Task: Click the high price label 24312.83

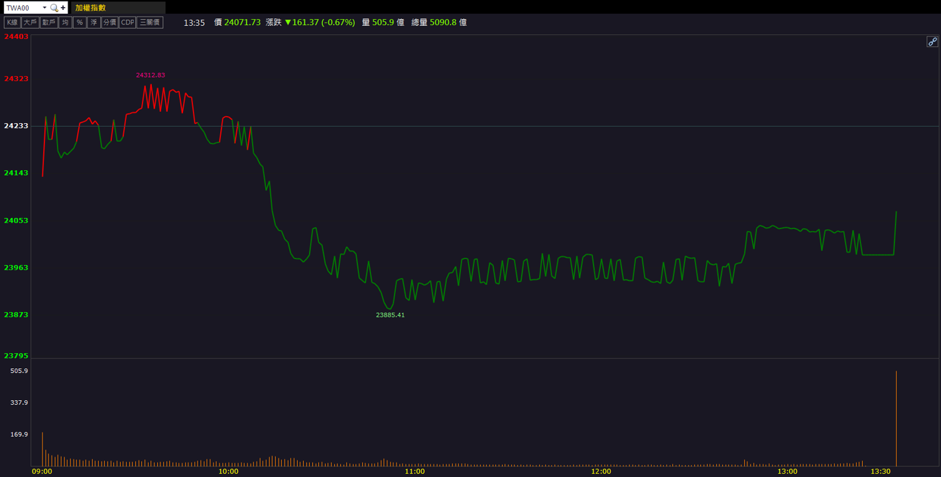Action: (151, 76)
